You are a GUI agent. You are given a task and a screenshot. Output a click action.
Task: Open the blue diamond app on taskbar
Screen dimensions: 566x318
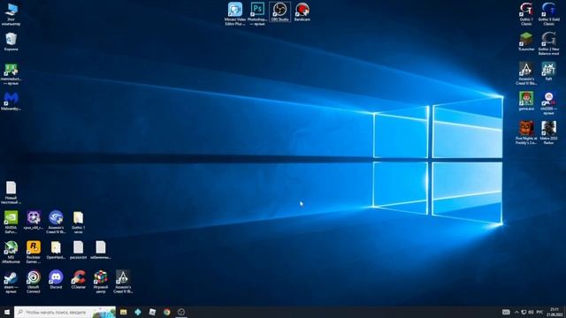[138, 312]
